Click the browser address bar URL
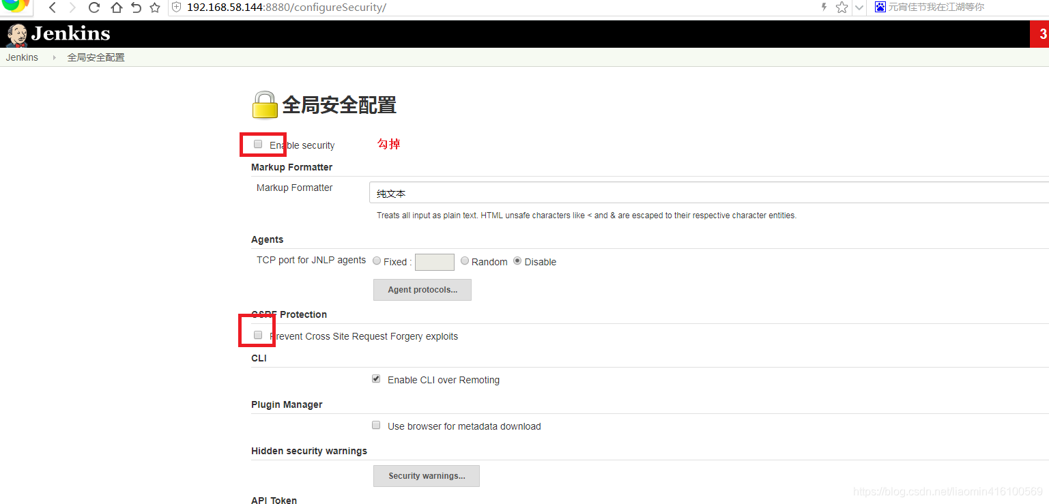The width and height of the screenshot is (1049, 504). (x=286, y=8)
